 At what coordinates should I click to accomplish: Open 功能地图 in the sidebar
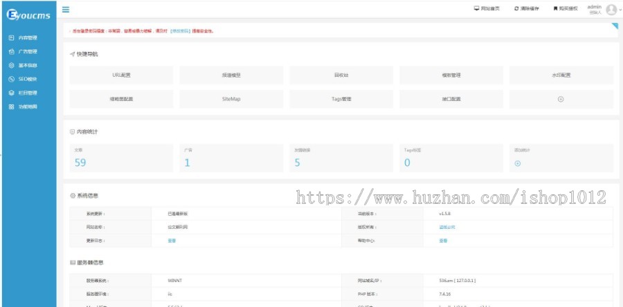(x=28, y=106)
